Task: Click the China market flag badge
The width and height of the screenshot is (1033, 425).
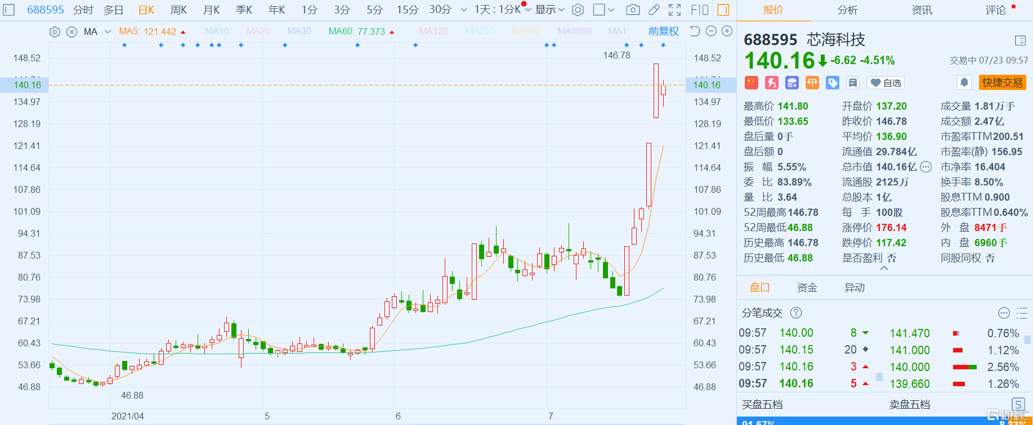Action: pyautogui.click(x=751, y=83)
